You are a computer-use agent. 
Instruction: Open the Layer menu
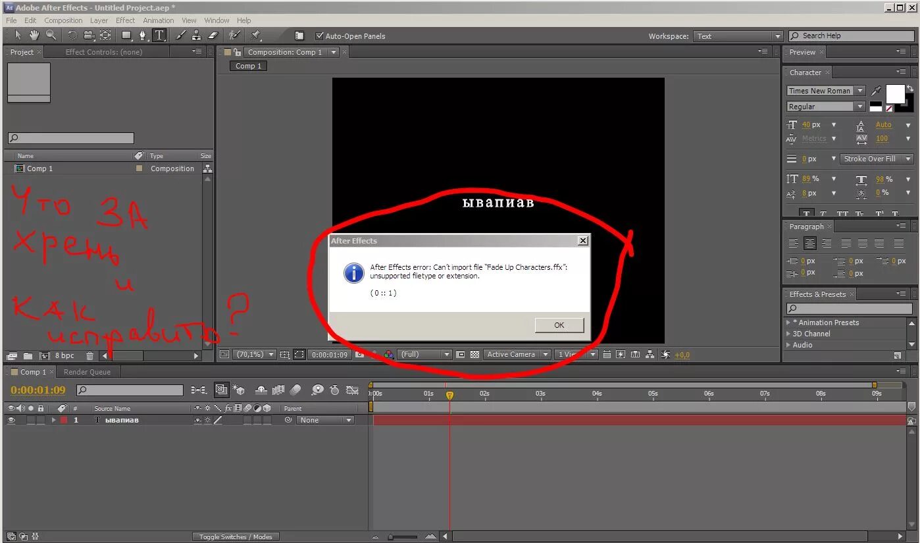coord(99,20)
